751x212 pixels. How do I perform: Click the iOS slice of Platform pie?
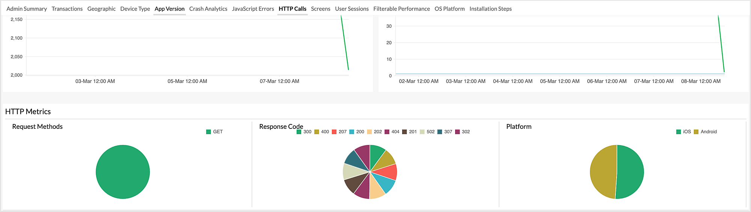(631, 172)
